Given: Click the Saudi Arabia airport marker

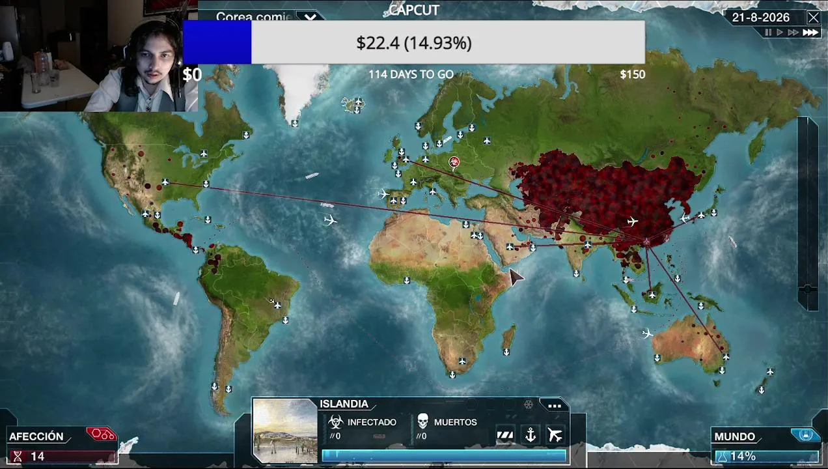Looking at the screenshot, I should (x=510, y=247).
